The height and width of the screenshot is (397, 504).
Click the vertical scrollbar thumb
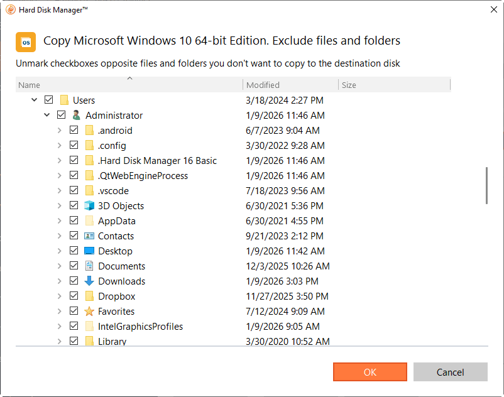(487, 185)
